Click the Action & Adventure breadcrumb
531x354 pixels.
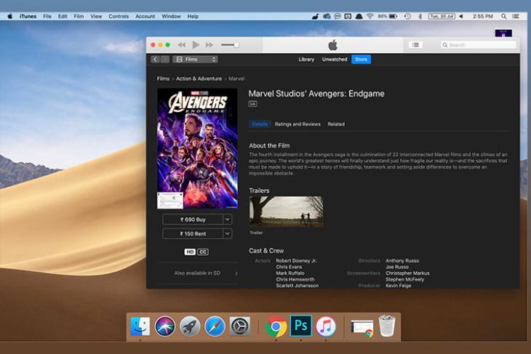199,79
